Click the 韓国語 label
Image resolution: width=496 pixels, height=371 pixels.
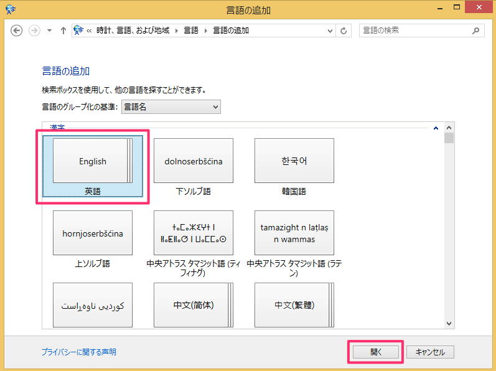294,191
